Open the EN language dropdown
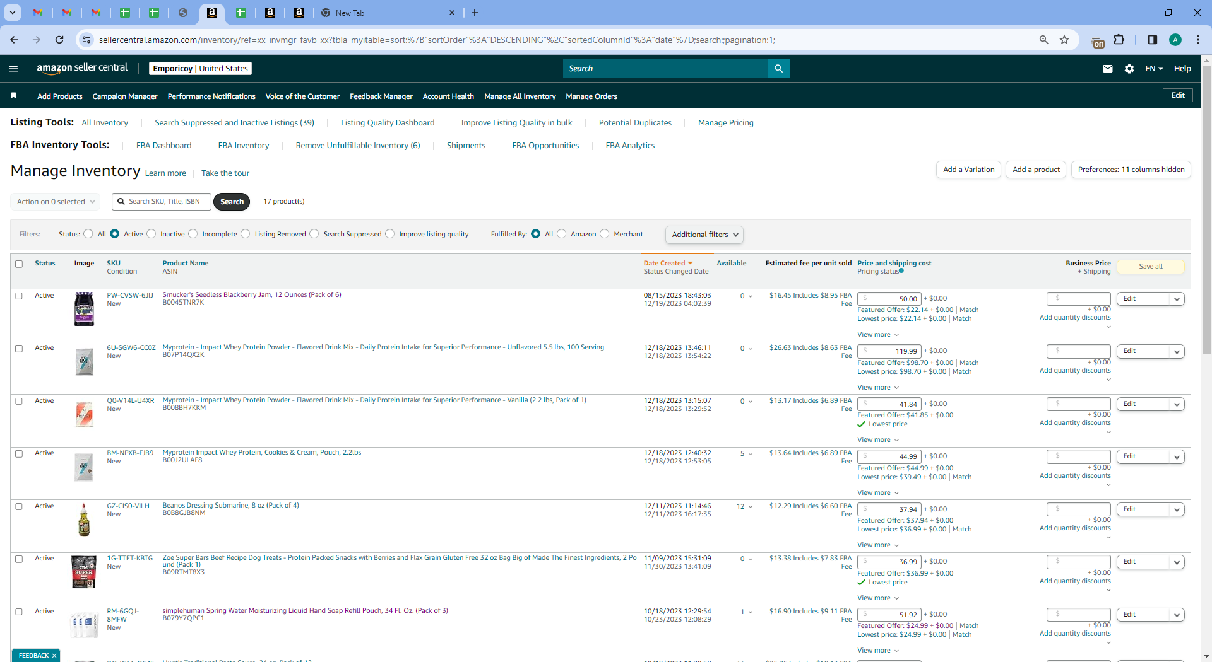 tap(1154, 69)
